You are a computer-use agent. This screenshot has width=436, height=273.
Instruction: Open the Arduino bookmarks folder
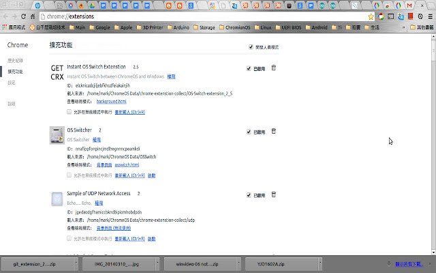point(178,27)
